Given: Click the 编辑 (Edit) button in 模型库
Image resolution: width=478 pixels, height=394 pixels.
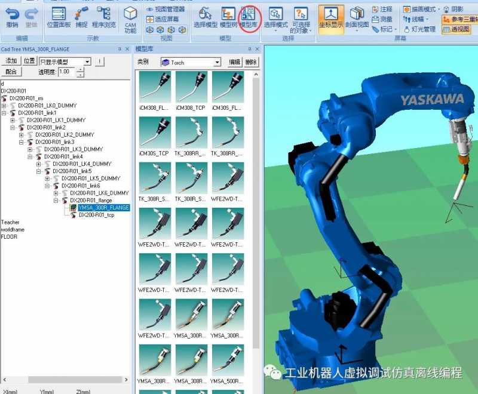Looking at the screenshot, I should pos(234,62).
